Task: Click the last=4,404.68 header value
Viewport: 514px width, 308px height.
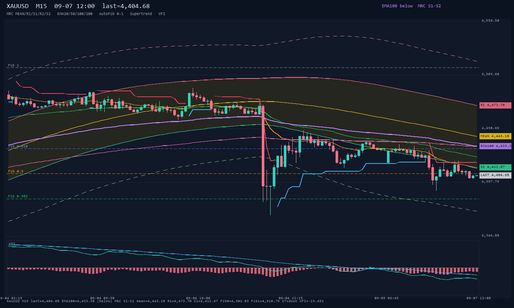Action: pos(126,6)
